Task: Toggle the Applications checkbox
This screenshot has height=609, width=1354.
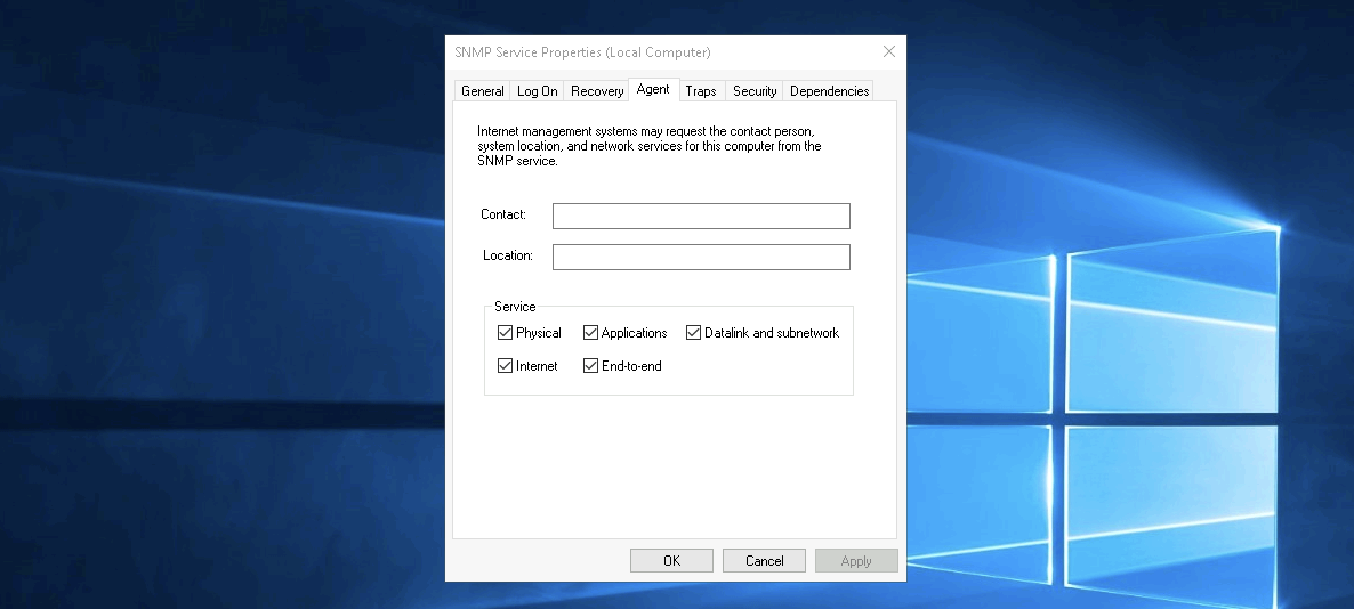Action: [x=591, y=332]
